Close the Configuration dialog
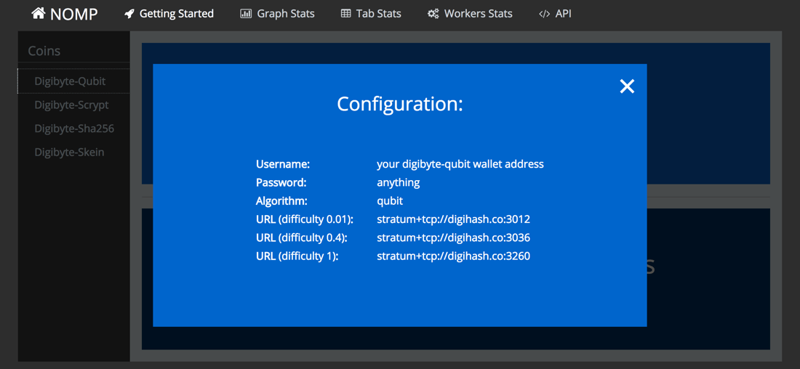This screenshot has width=800, height=369. point(627,86)
